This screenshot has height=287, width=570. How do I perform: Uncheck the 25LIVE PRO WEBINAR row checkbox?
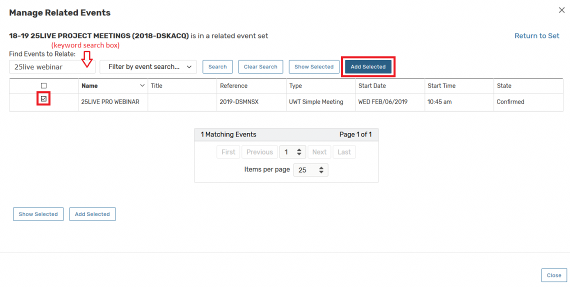44,99
